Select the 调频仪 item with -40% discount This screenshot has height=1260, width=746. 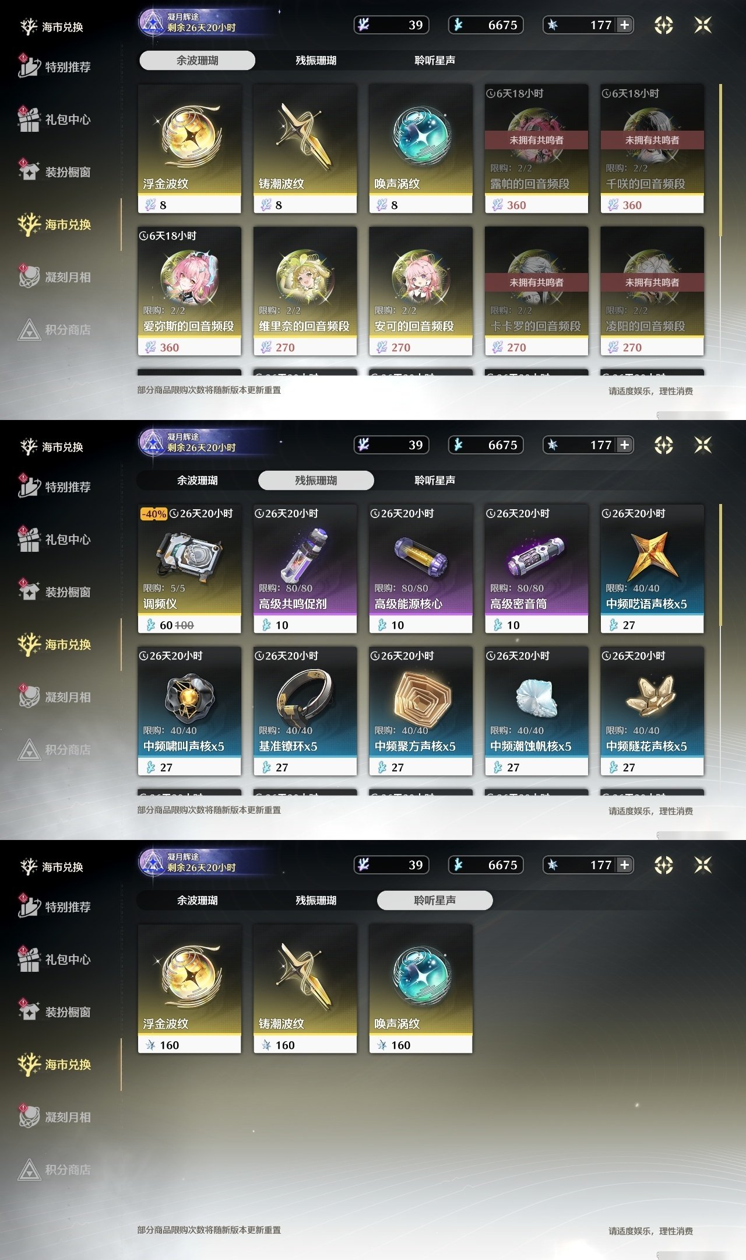[189, 569]
